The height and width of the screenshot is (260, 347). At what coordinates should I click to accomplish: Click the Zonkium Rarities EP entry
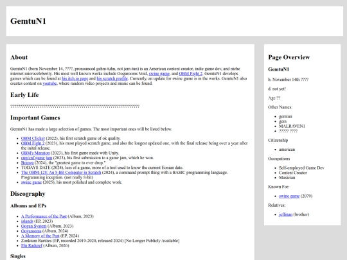coord(100,241)
